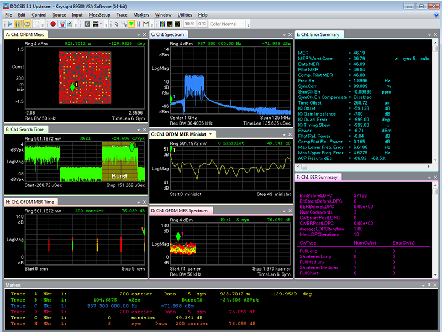Pause the running measurement

[18, 24]
